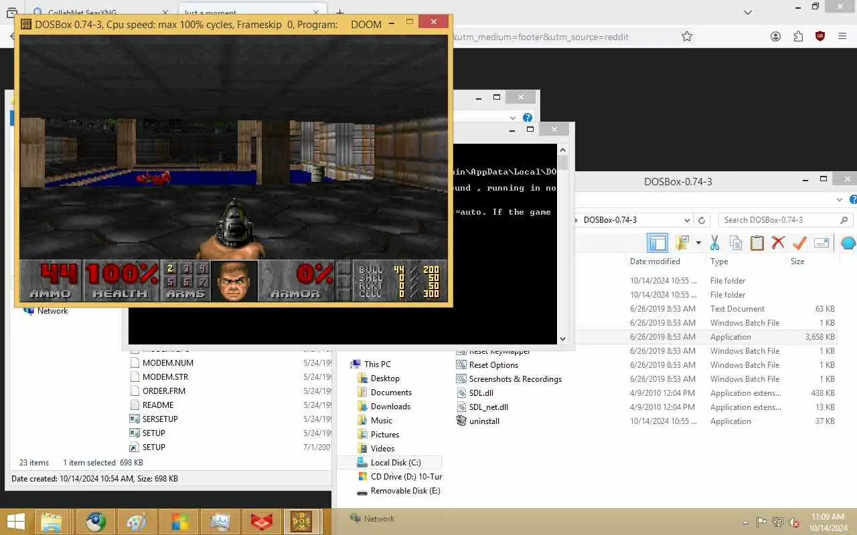Click the taskbar clock showing 11:09 AM
The image size is (857, 535).
pos(828,522)
